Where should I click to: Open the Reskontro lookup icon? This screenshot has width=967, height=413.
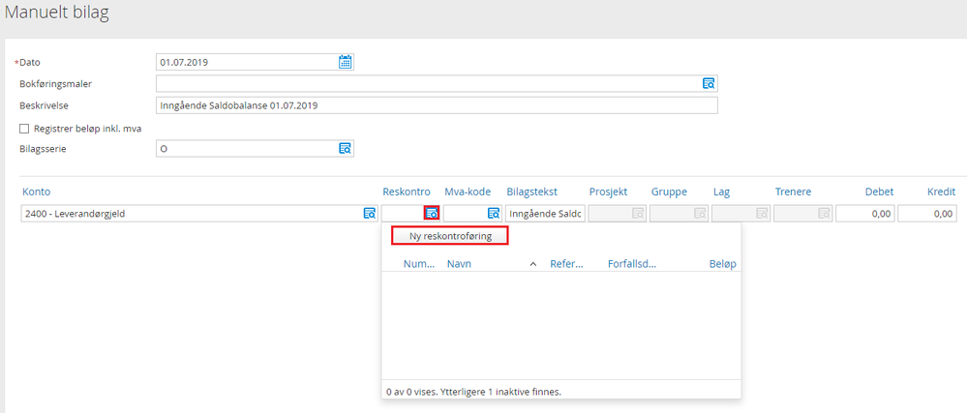[x=432, y=214]
